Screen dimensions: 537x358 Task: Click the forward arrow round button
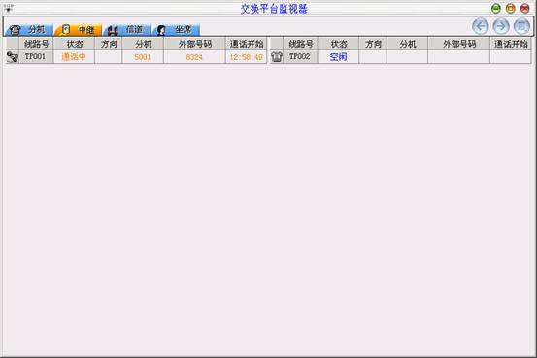click(x=501, y=26)
